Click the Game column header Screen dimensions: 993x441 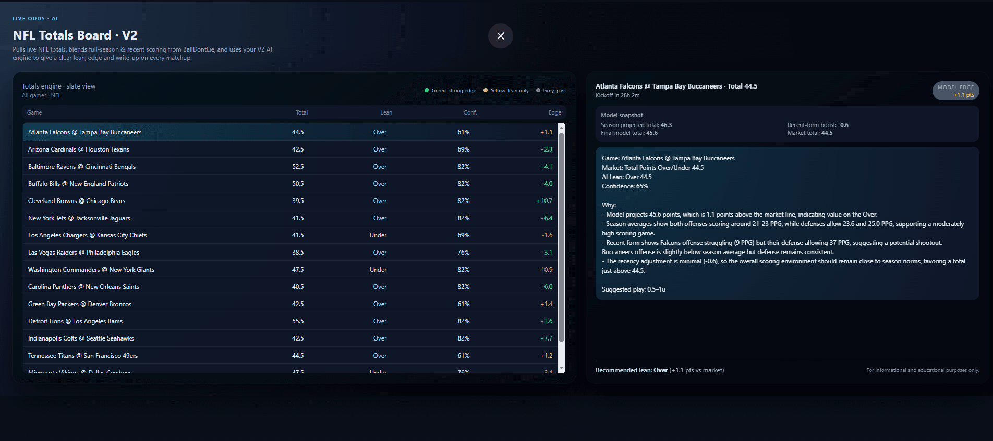point(34,112)
